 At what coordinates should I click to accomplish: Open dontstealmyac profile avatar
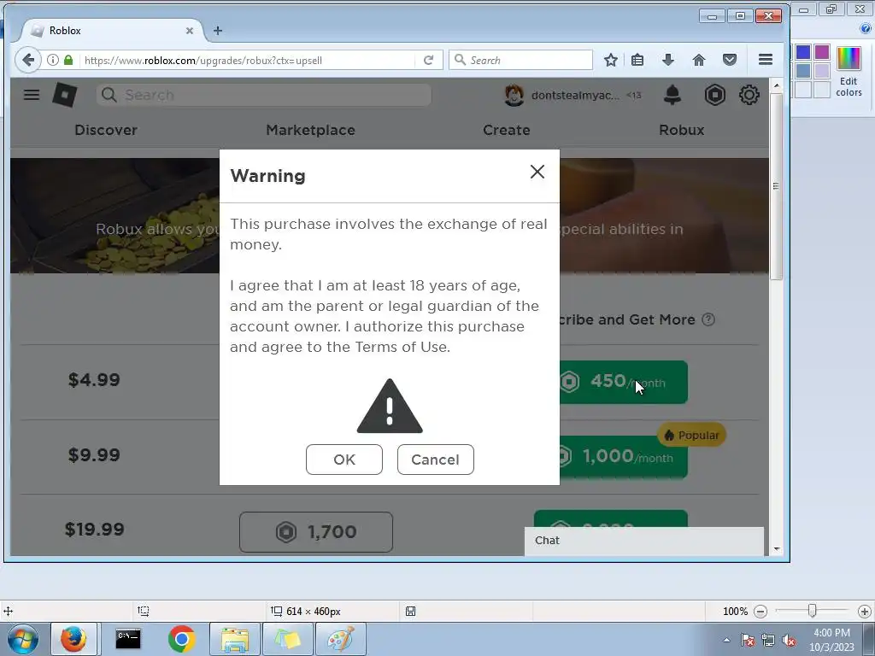click(x=514, y=96)
